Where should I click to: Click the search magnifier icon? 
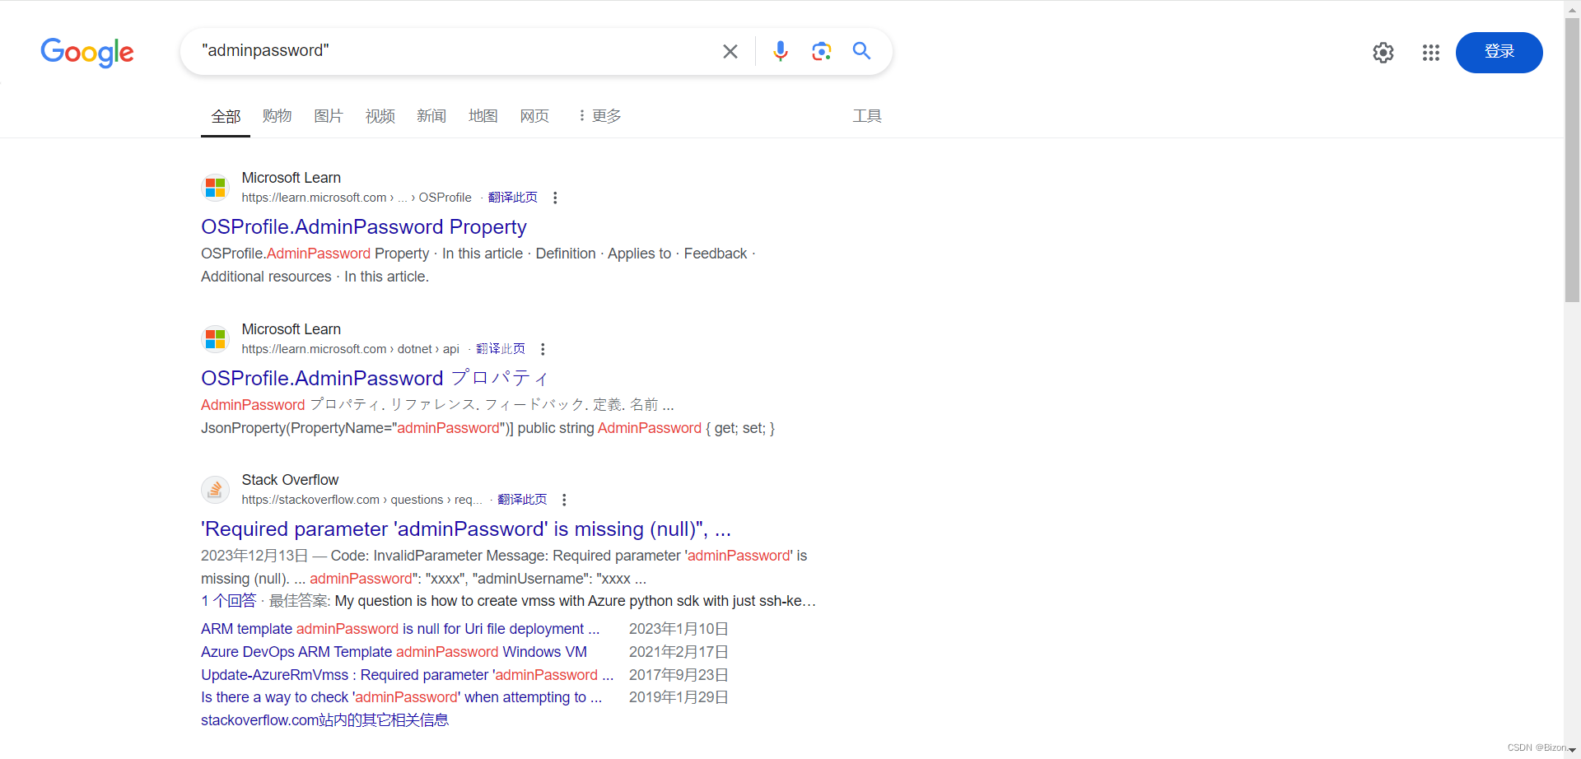[861, 50]
